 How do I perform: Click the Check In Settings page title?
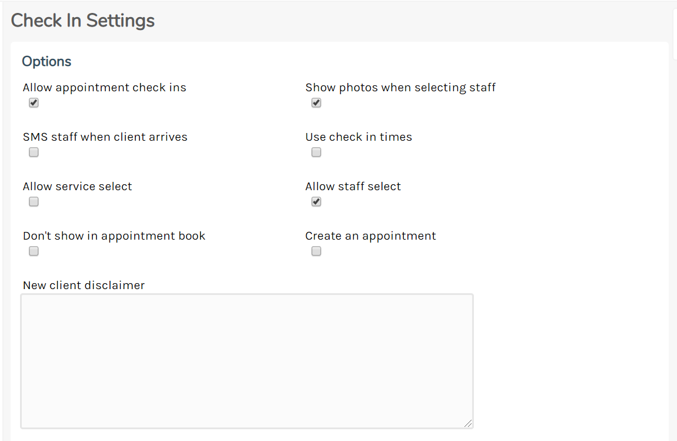point(82,20)
